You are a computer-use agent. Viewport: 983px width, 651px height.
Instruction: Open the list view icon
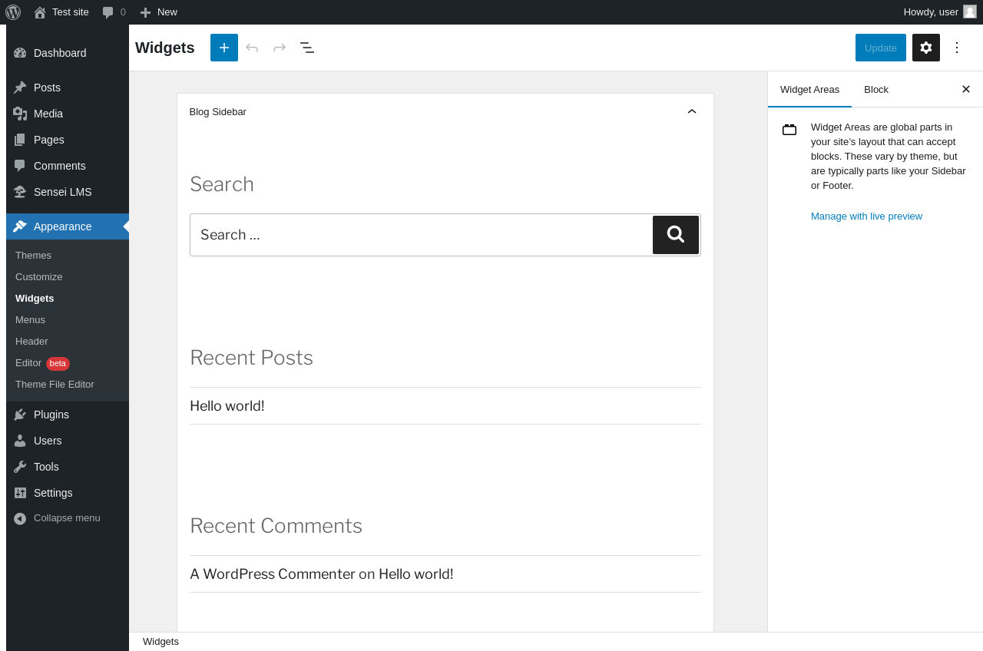click(307, 48)
